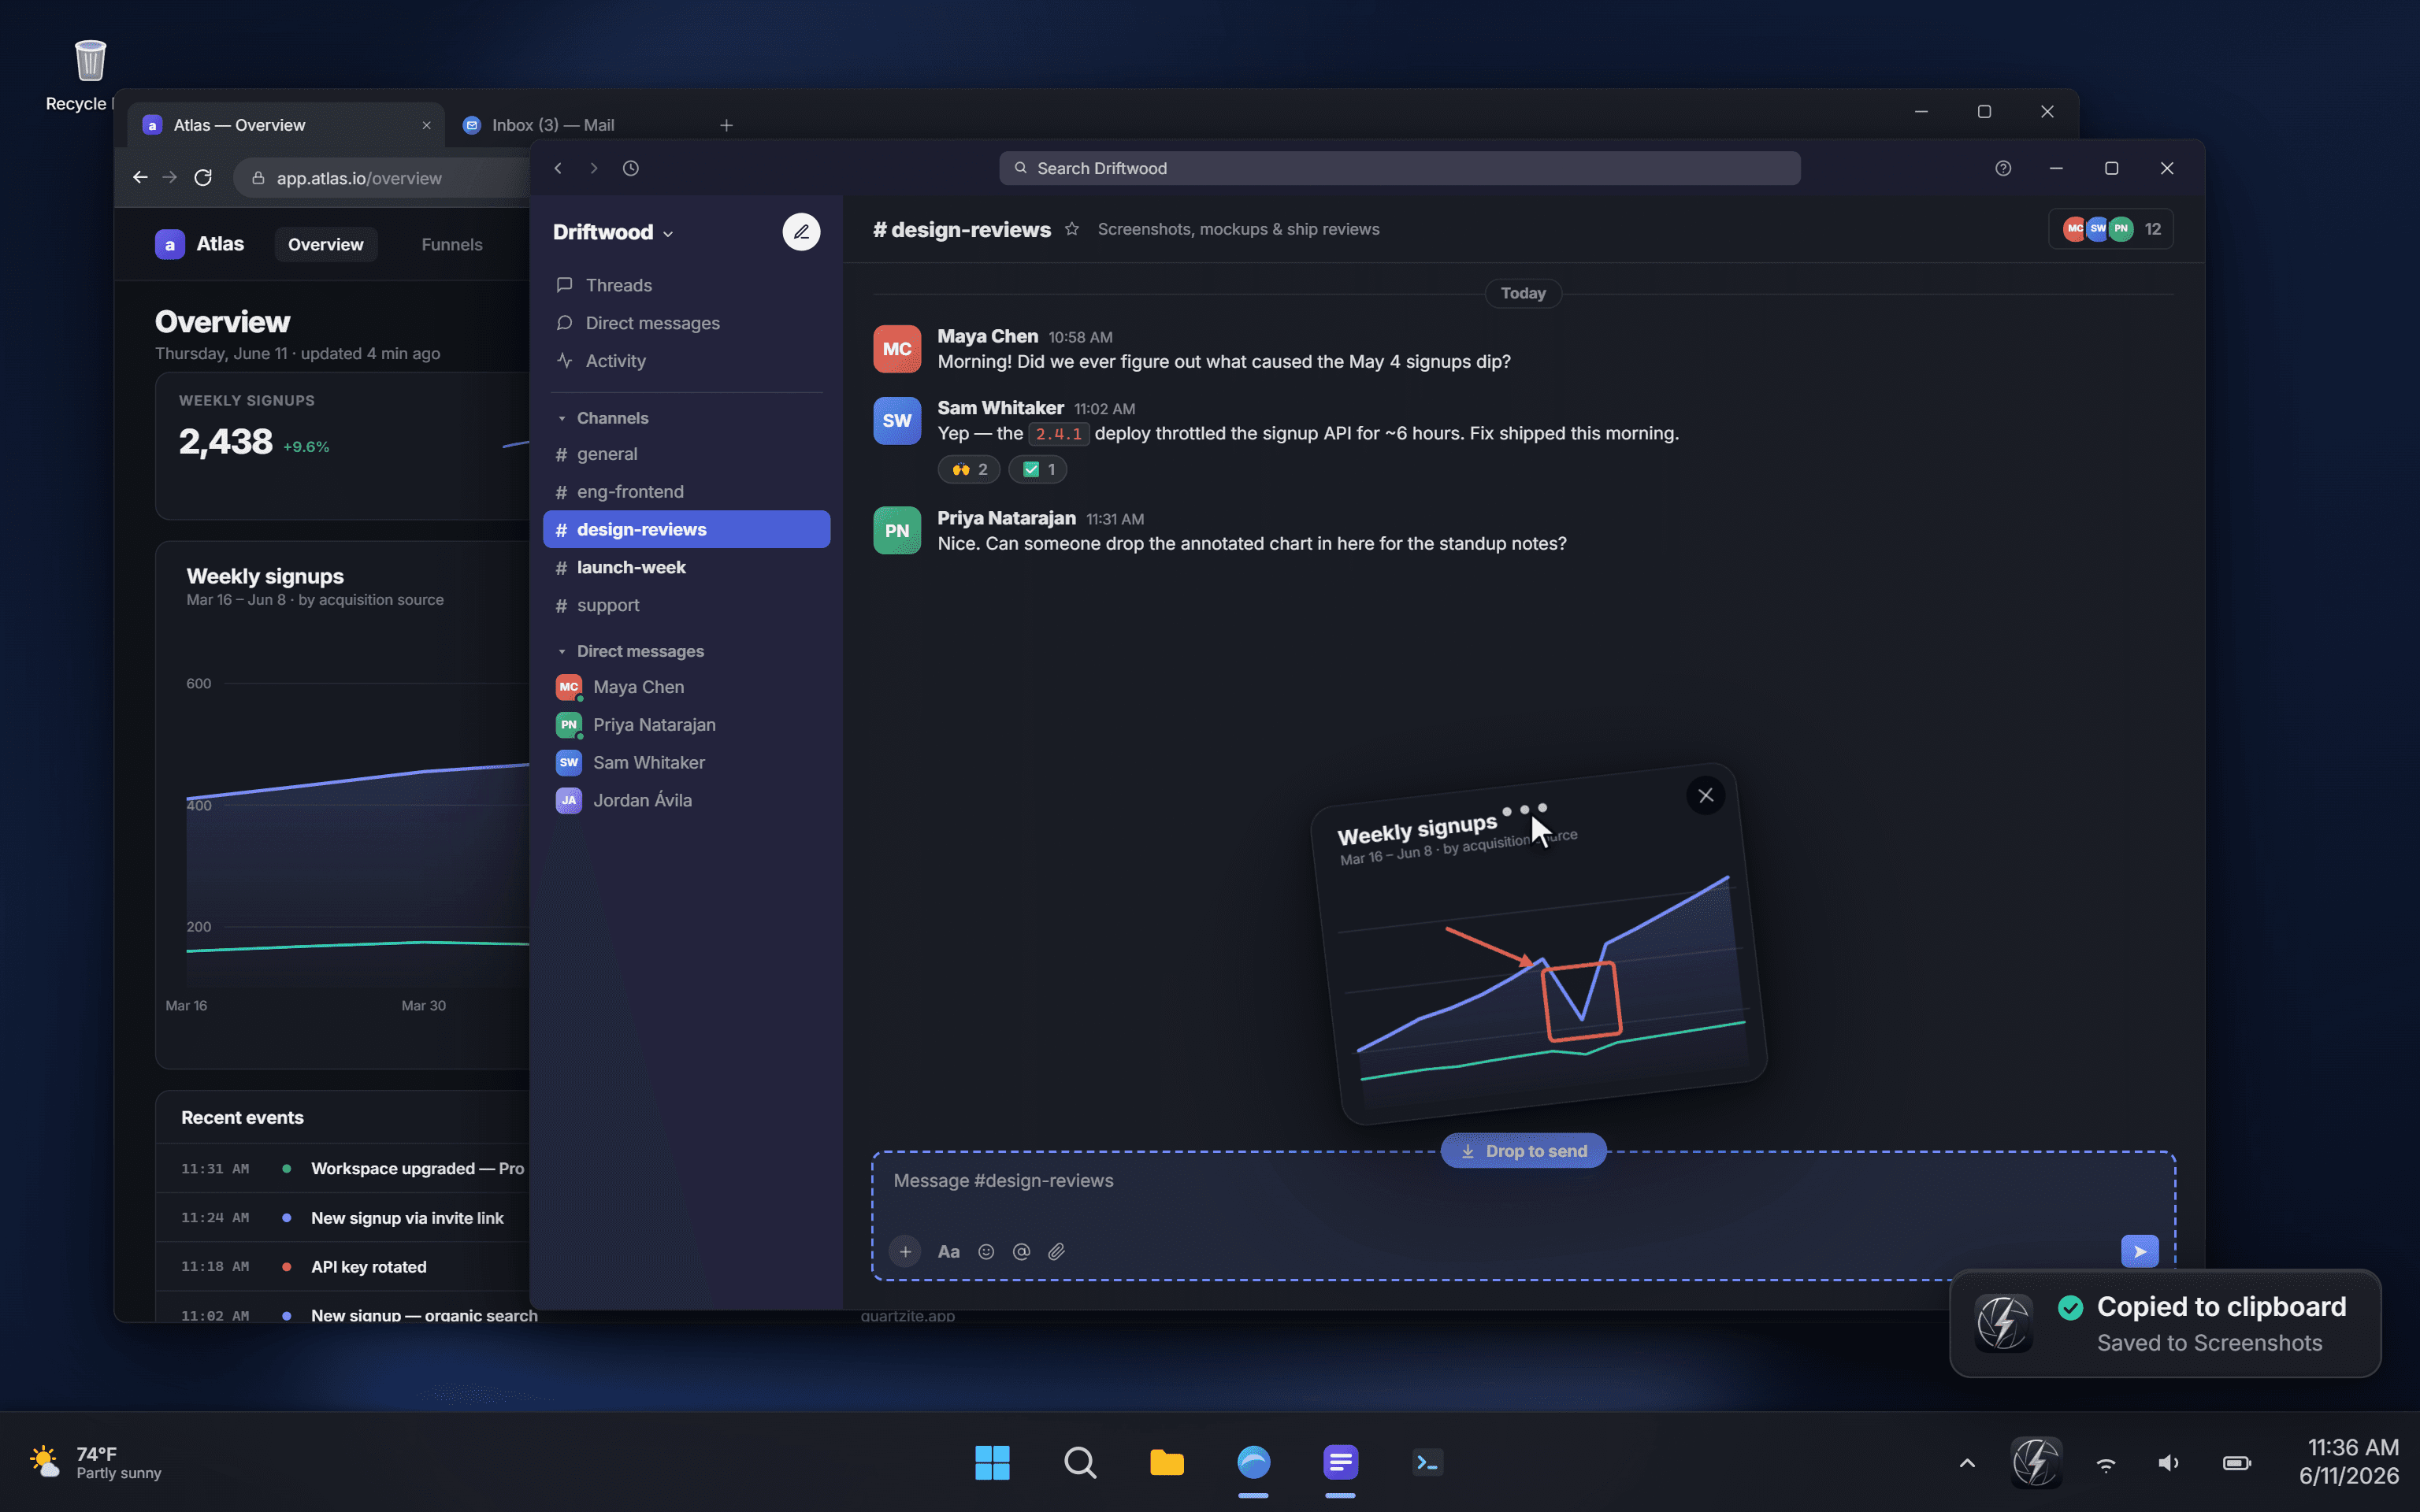2420x1512 pixels.
Task: Click "API key rotated" event row
Action: [x=343, y=1267]
